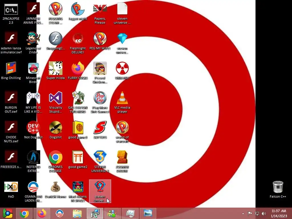This screenshot has height=219, width=292.
Task: Select the GAS STATION TWEAKERS icon
Action: (78, 102)
